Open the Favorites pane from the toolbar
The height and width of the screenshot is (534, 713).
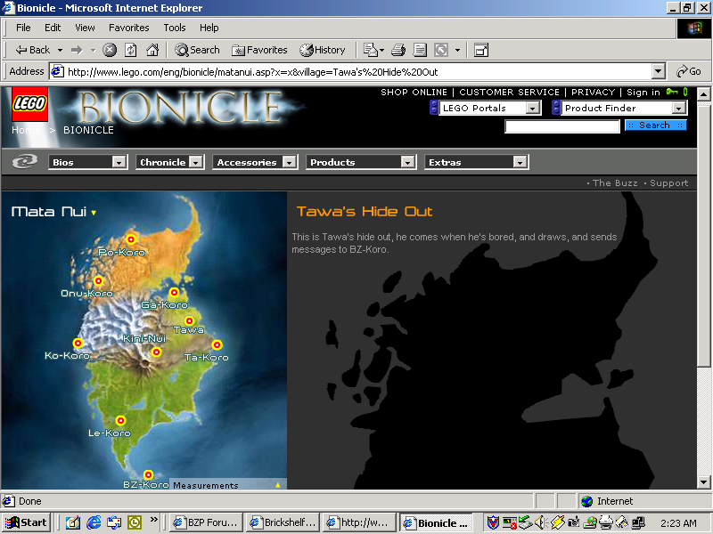(259, 50)
